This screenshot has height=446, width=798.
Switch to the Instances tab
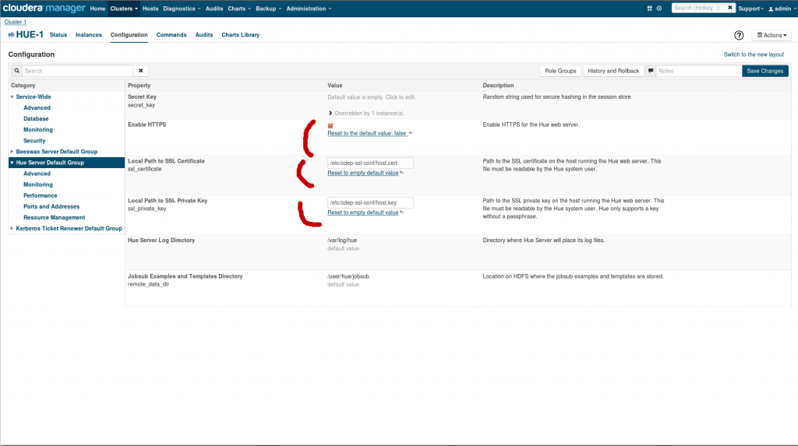(89, 35)
